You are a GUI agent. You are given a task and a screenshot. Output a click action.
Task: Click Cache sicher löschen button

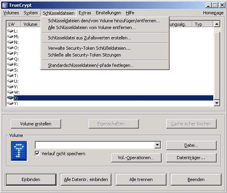tap(191, 124)
